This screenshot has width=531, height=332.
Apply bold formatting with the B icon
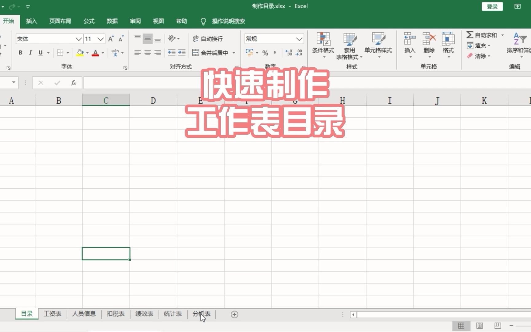point(20,53)
